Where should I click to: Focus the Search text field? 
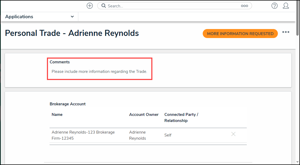click(x=171, y=6)
